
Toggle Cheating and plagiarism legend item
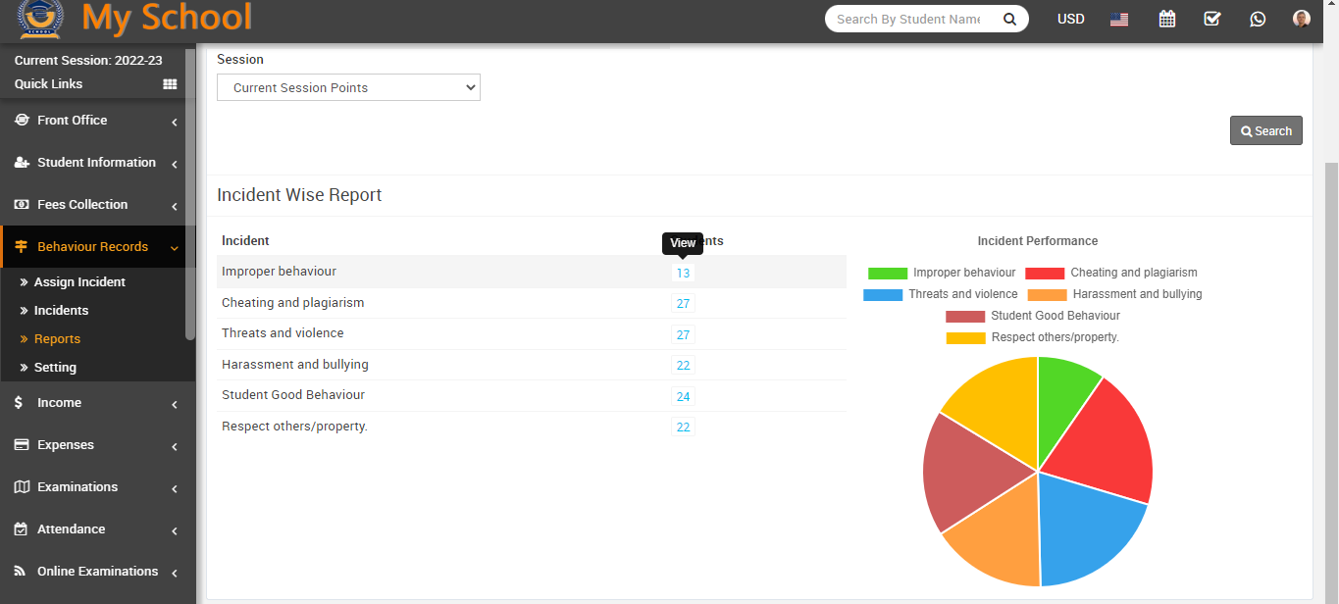click(1110, 273)
